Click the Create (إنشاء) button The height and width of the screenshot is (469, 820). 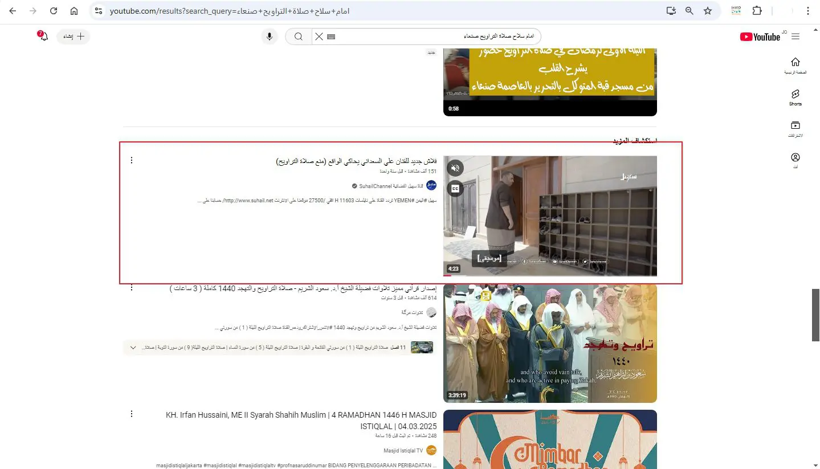(74, 36)
